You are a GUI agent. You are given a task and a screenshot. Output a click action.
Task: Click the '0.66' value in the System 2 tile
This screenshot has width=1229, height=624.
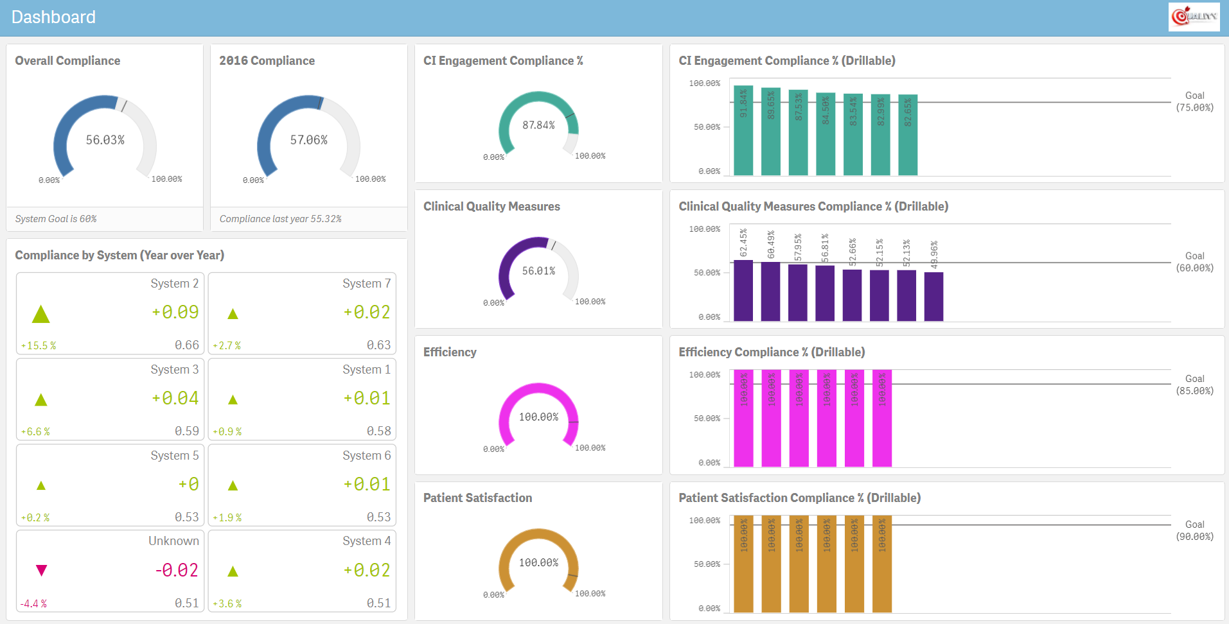[x=187, y=345]
